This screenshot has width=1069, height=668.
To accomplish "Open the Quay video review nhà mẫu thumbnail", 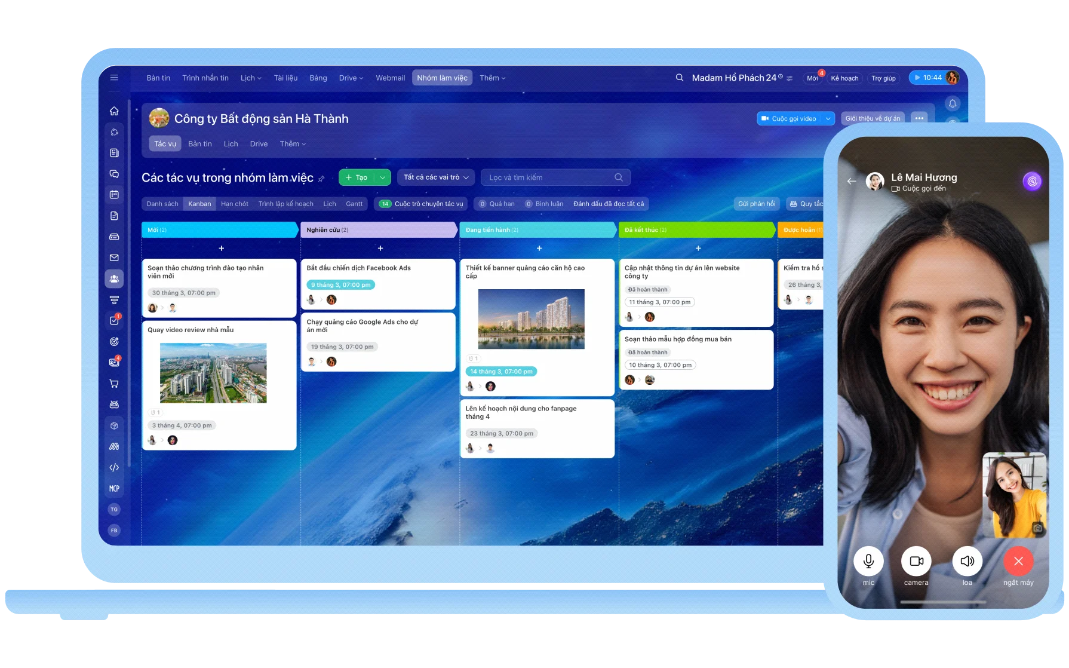I will coord(213,373).
